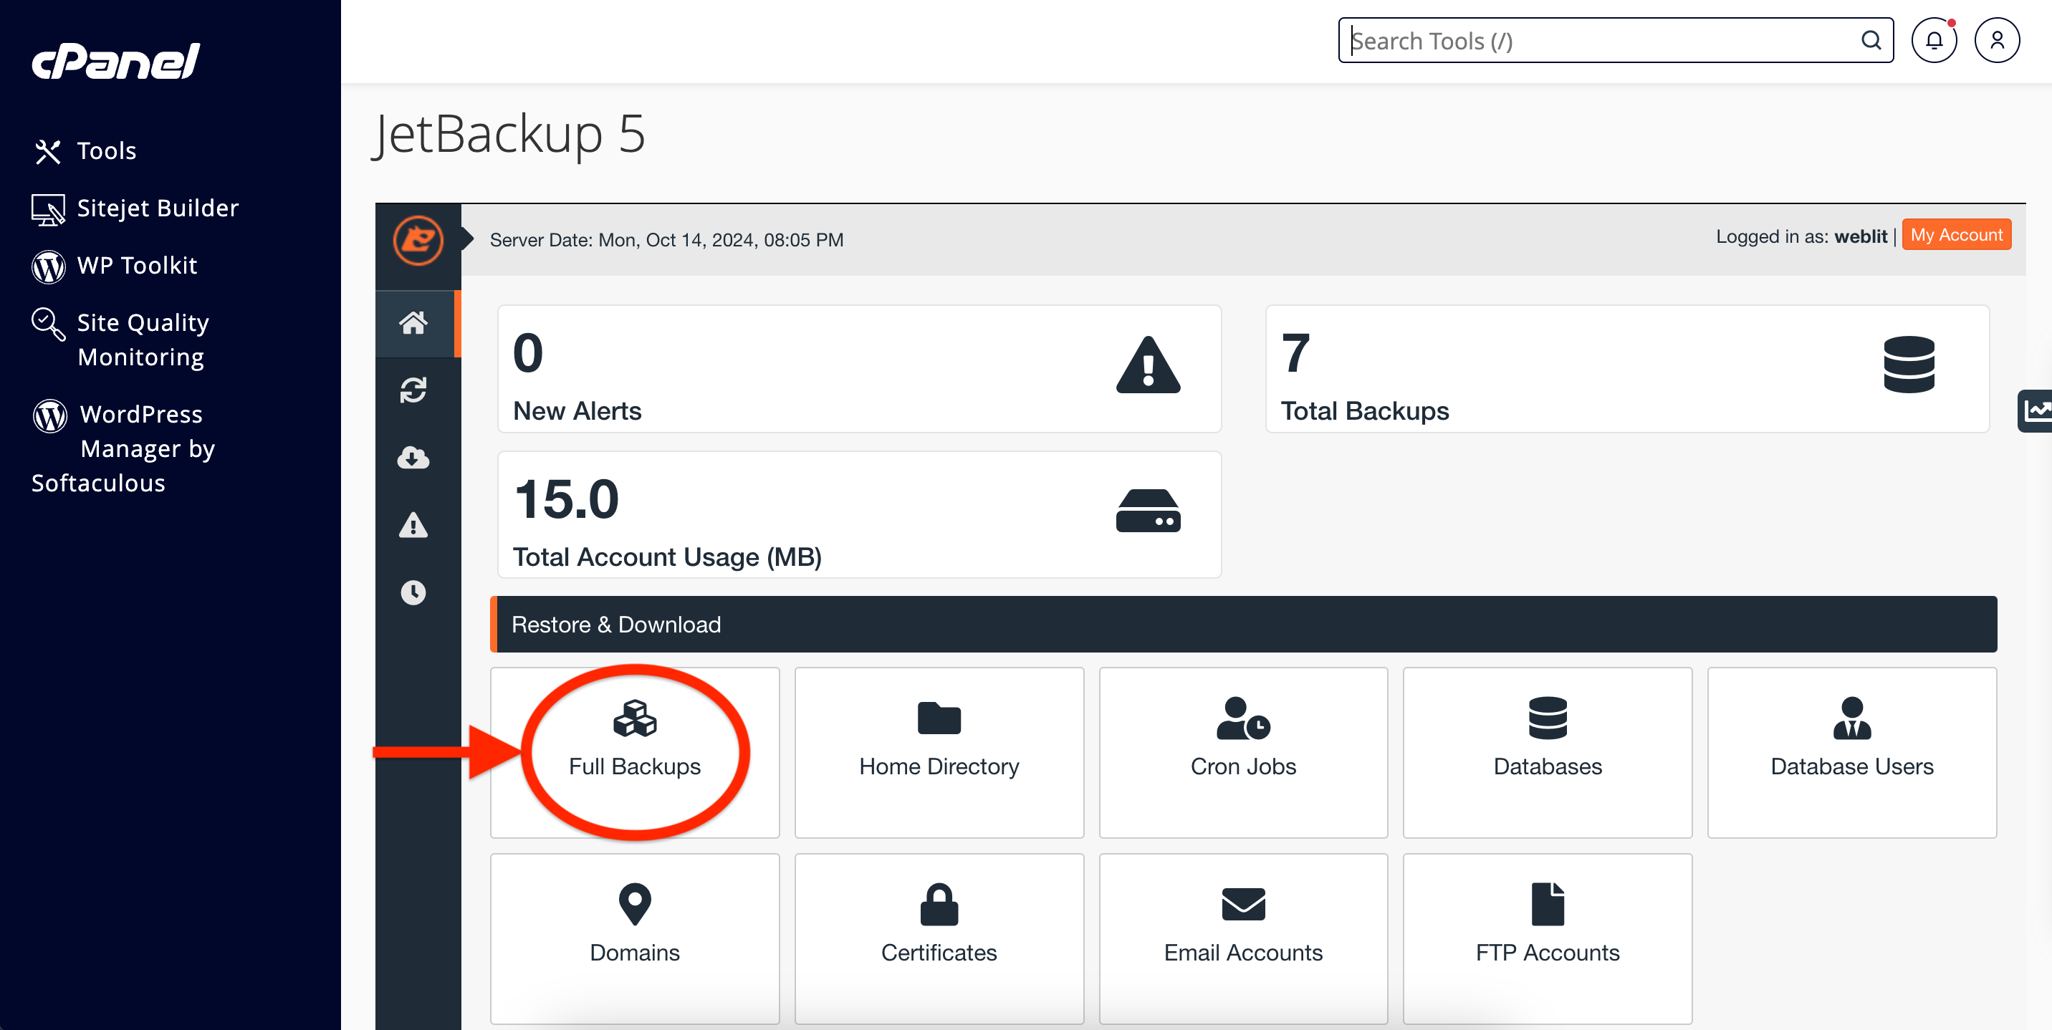Open Sitejet Builder in the sidebar
Image resolution: width=2052 pixels, height=1030 pixels.
click(x=135, y=208)
